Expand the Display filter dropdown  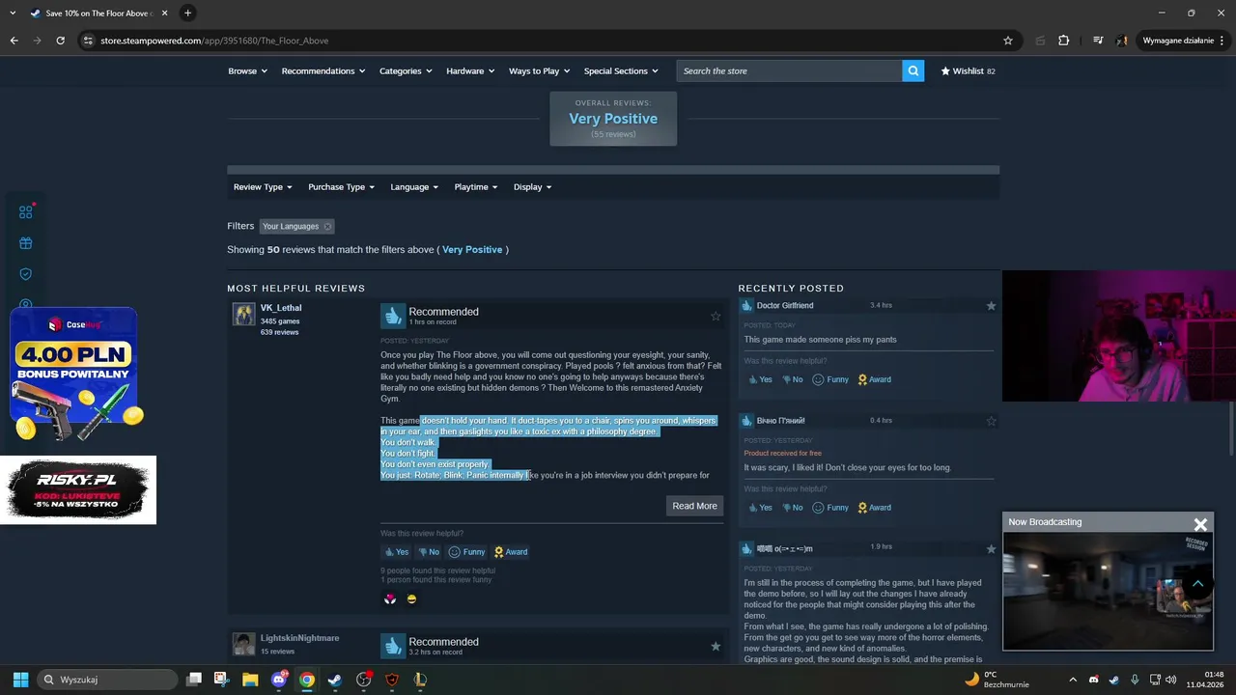(532, 187)
